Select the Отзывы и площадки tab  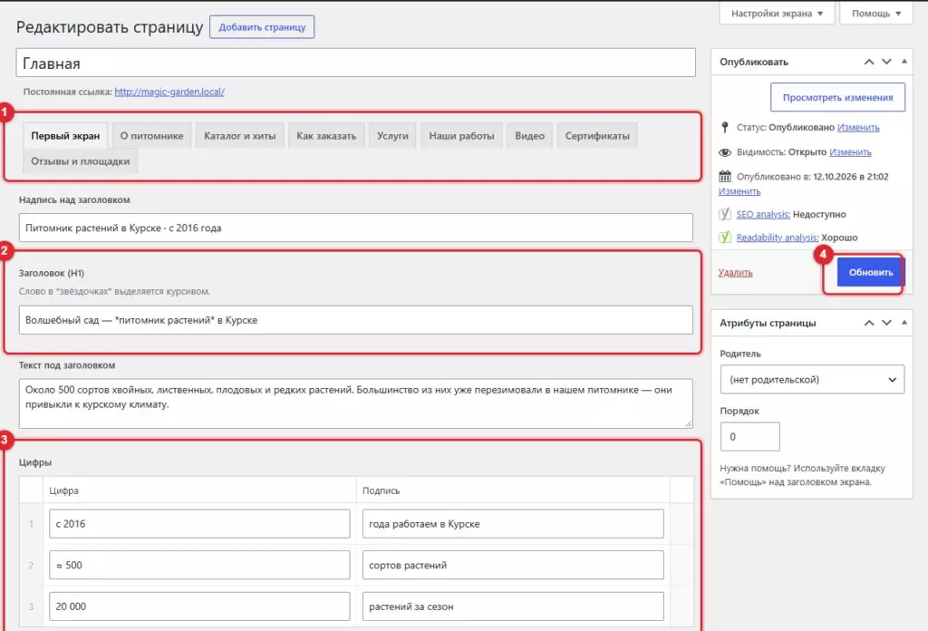coord(80,161)
